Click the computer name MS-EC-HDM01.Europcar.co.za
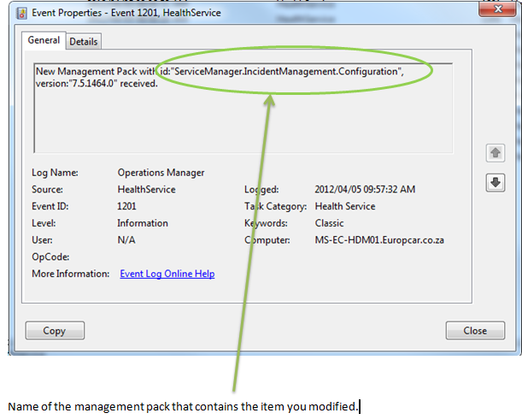This screenshot has height=419, width=522. [x=379, y=240]
